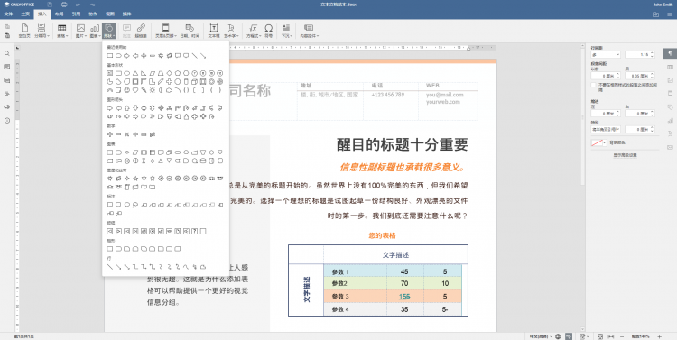Open the equation dropdown

(253, 31)
